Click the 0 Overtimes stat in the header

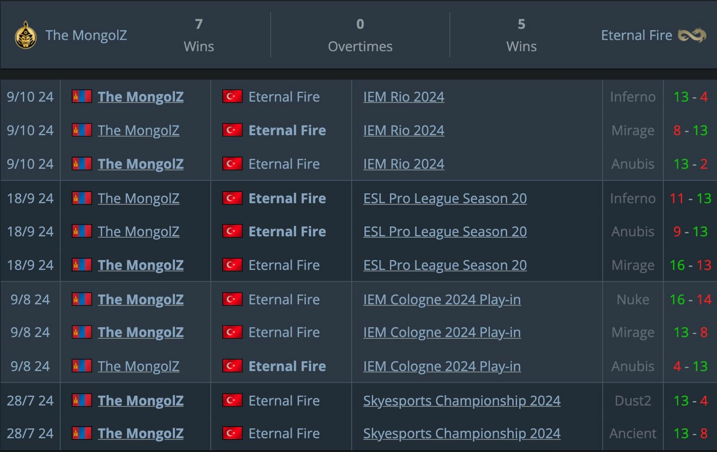360,35
